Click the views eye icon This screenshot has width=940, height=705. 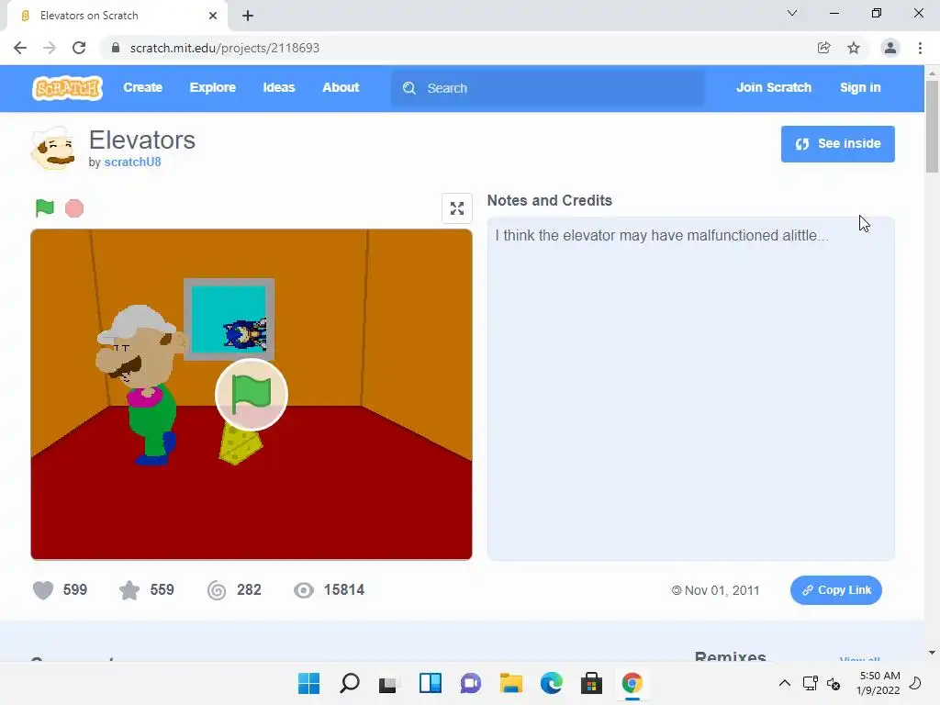click(x=303, y=590)
